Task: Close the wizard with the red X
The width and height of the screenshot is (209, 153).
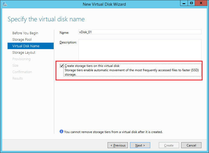Action: [x=201, y=3]
